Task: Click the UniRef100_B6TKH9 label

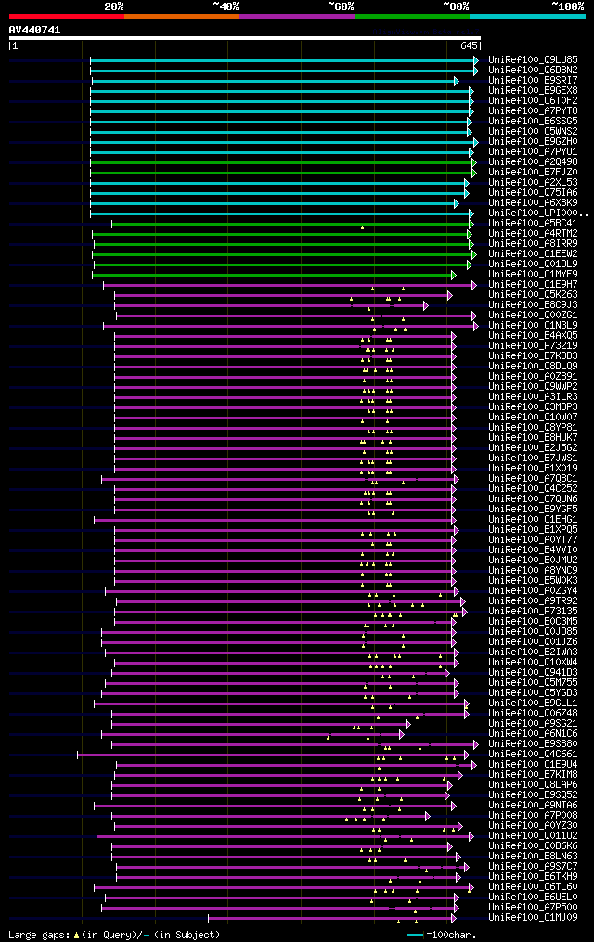Action: [x=533, y=877]
